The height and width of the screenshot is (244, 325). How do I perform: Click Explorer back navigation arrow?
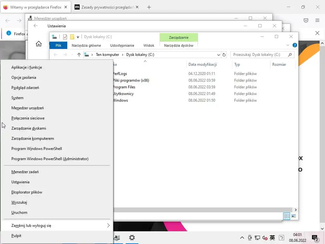point(56,55)
